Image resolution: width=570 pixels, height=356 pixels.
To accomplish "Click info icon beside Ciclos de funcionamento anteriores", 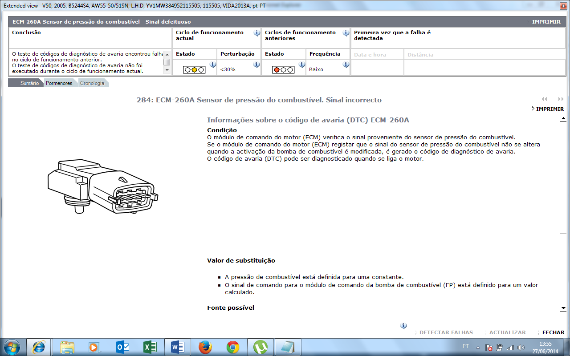I will click(x=346, y=33).
